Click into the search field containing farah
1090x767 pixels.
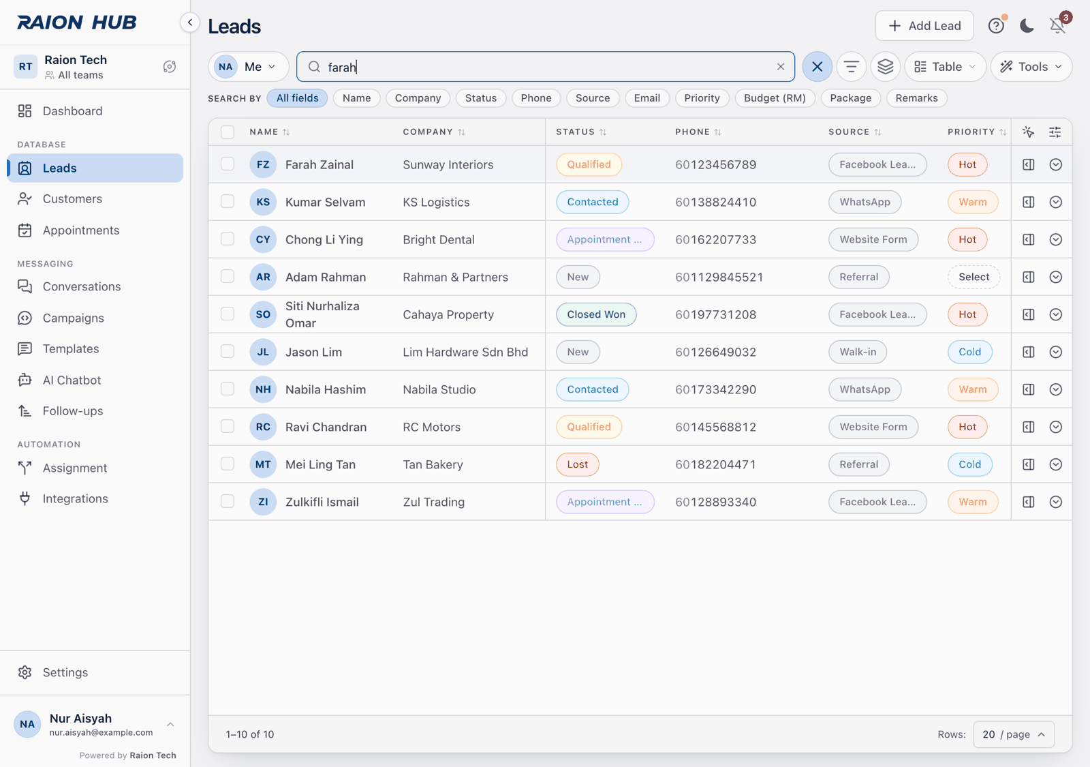(x=545, y=67)
